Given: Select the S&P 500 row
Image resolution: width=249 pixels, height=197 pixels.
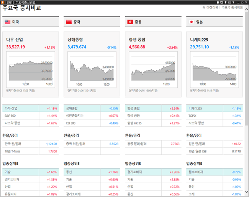Looking at the screenshot, I should [x=31, y=116].
